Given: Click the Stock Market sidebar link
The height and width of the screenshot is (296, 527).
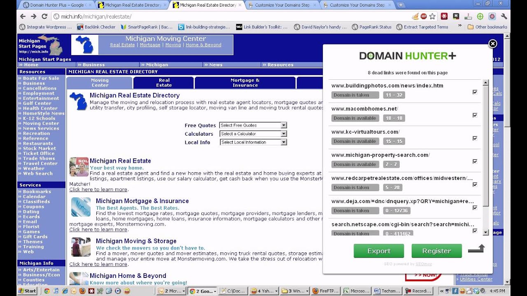Looking at the screenshot, I should (39, 148).
